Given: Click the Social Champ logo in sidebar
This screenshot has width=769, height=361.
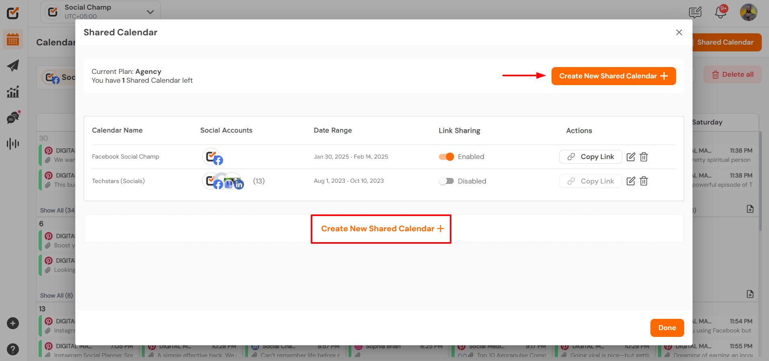Looking at the screenshot, I should (x=13, y=13).
